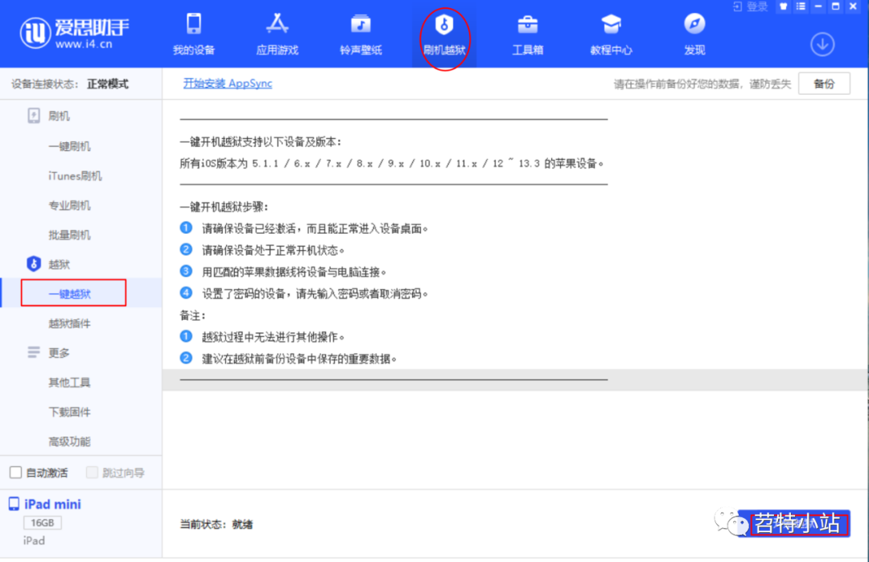Click the 更多 lines icon in sidebar
Image resolution: width=869 pixels, height=562 pixels.
tap(34, 352)
